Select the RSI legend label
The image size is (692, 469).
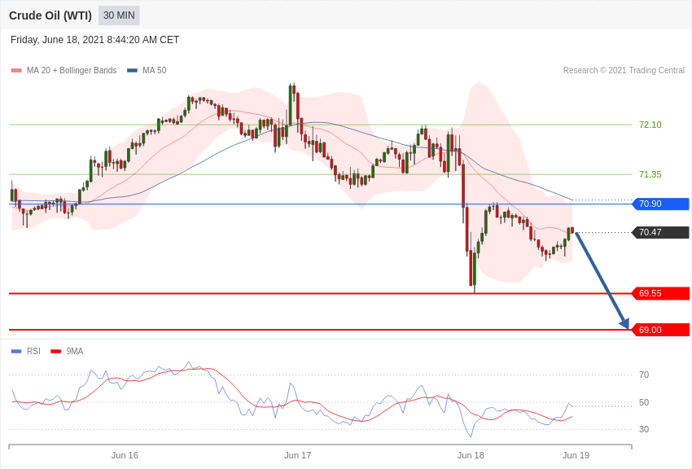pyautogui.click(x=33, y=352)
